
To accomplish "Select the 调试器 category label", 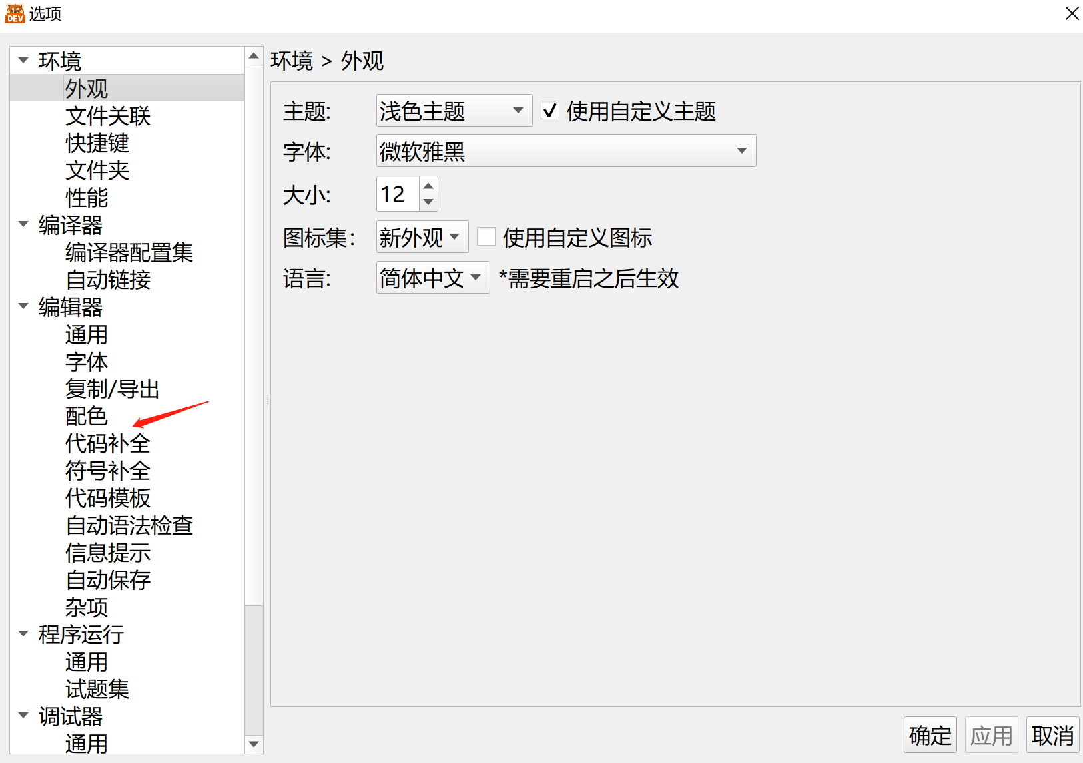I will click(71, 716).
